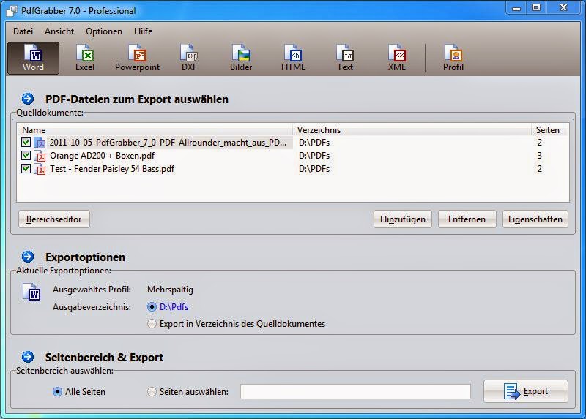Select the Seiten auswählen radio button
Image resolution: width=586 pixels, height=419 pixels.
click(152, 392)
